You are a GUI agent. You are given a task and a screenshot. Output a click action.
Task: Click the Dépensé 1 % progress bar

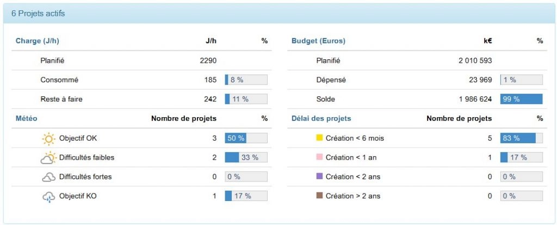click(x=522, y=80)
